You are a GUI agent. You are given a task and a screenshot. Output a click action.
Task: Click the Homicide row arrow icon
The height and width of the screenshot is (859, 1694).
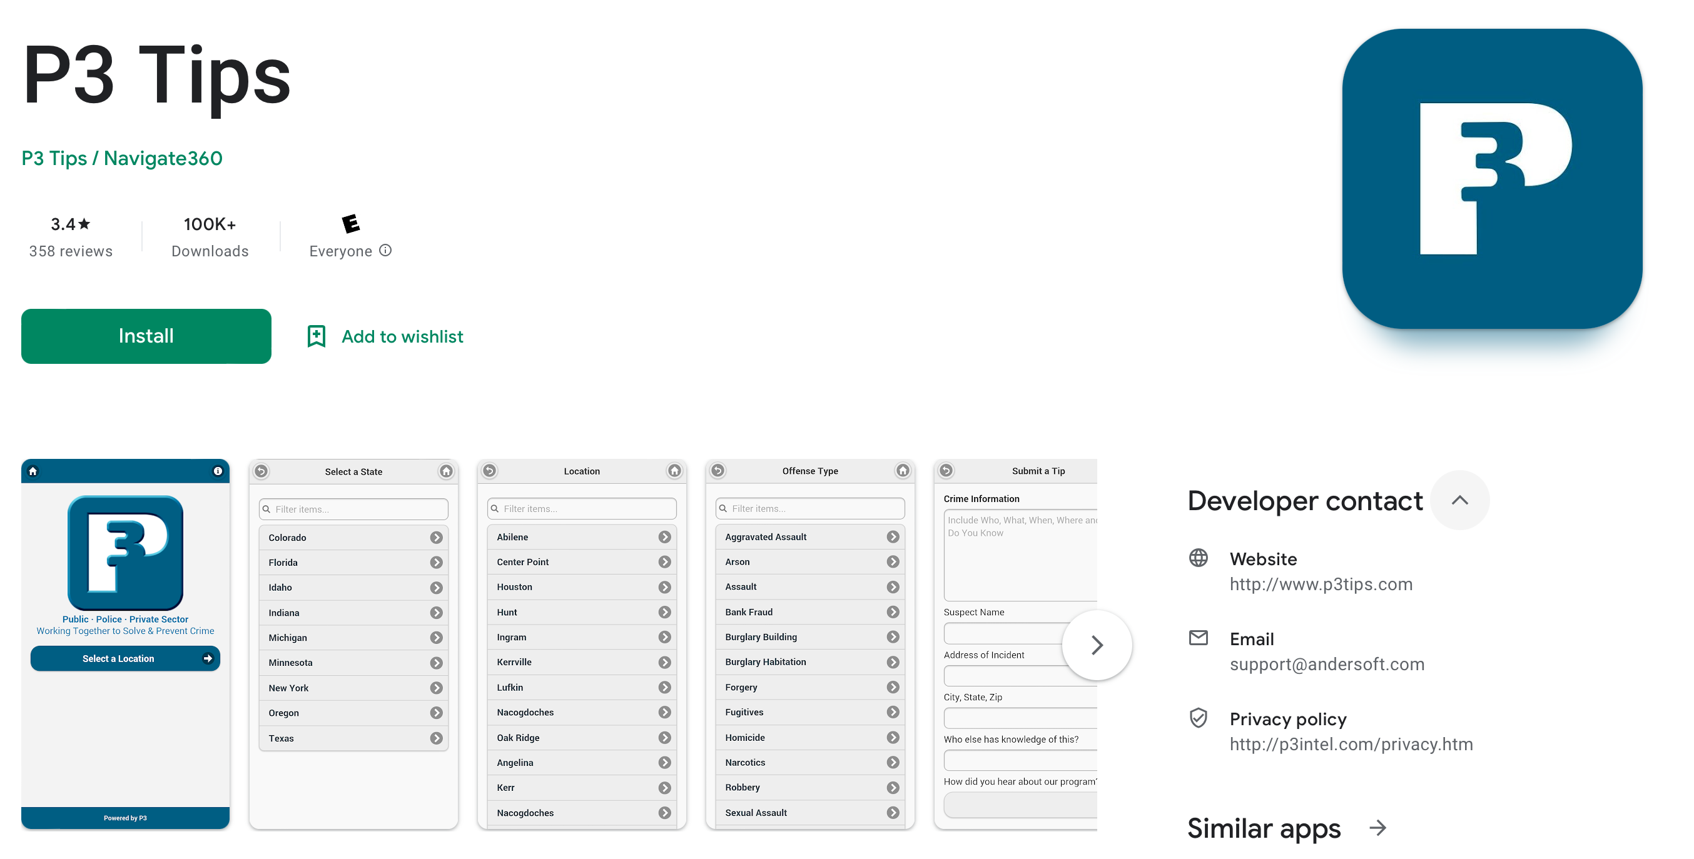(893, 738)
